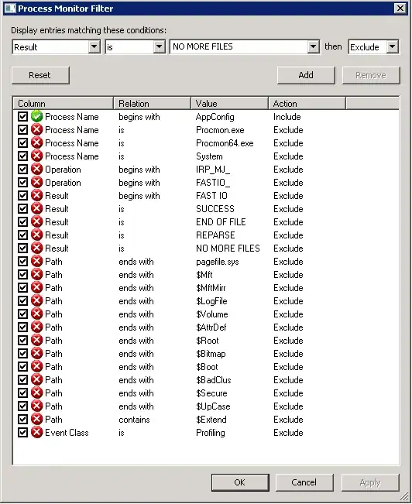The height and width of the screenshot is (504, 412).
Task: Select the 'IRP_MJ_' value text
Action: coord(213,170)
